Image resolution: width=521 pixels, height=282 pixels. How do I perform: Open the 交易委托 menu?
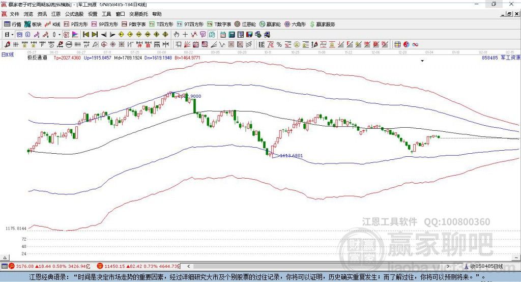(x=138, y=14)
